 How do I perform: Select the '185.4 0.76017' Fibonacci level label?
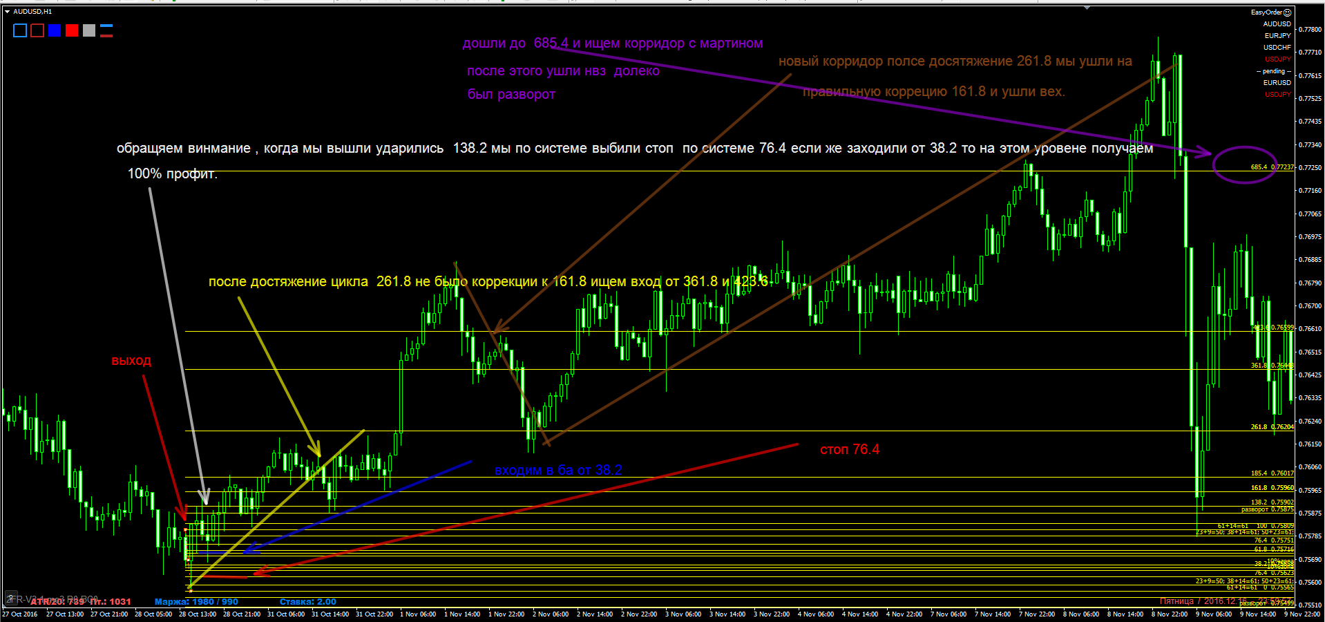pos(1272,473)
